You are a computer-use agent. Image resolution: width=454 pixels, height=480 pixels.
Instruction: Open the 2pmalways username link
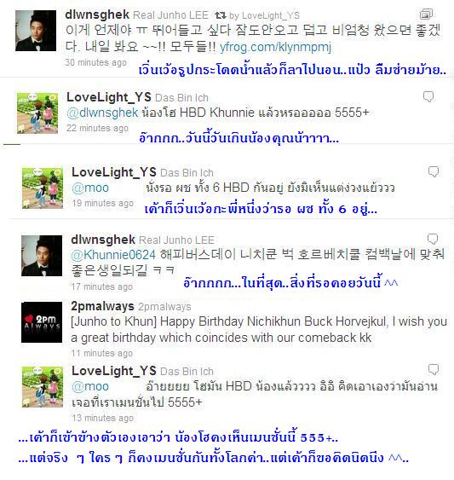pos(102,306)
